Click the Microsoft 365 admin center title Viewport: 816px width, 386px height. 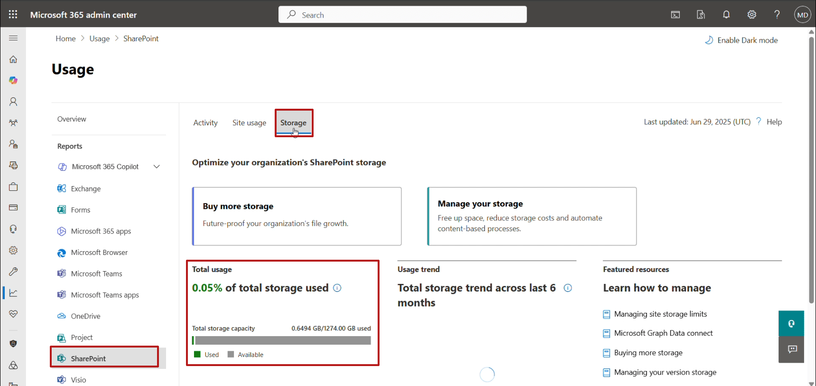[83, 15]
